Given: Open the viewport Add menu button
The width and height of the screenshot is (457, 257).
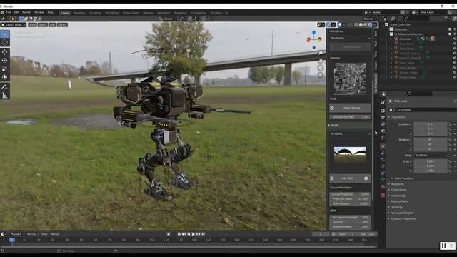Looking at the screenshot, I should click(52, 25).
